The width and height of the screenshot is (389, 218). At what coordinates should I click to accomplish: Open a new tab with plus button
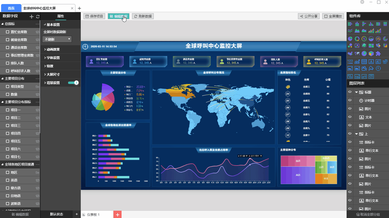[x=79, y=8]
